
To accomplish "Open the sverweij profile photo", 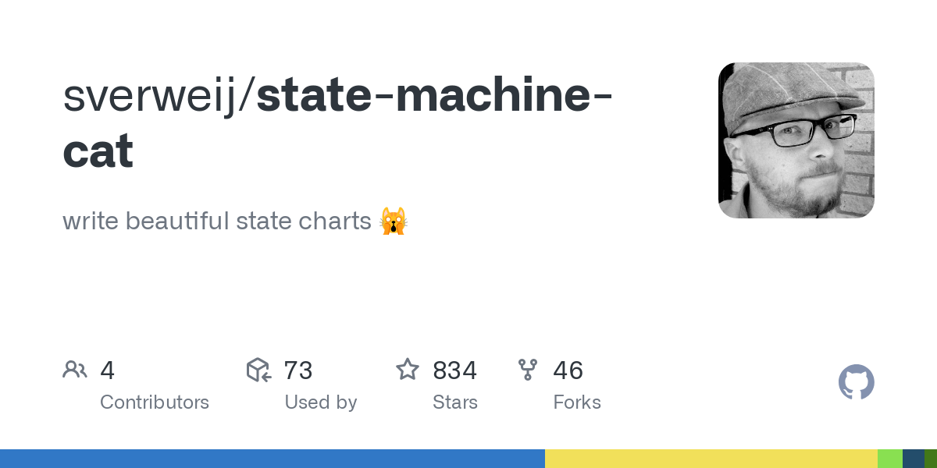I will pyautogui.click(x=796, y=140).
